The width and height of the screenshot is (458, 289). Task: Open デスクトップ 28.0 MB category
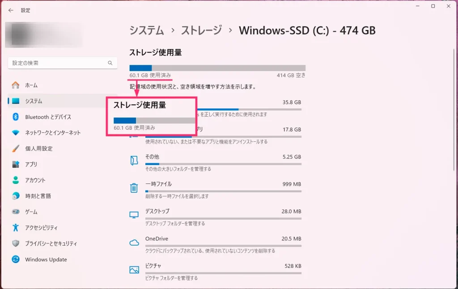click(216, 217)
